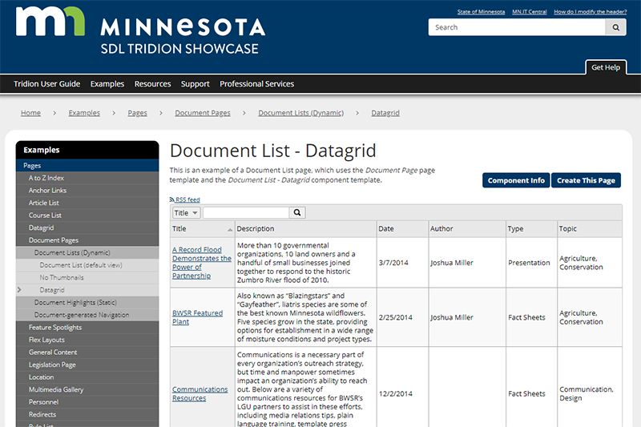Click the RSS feed icon
This screenshot has height=427, width=641.
tap(172, 199)
